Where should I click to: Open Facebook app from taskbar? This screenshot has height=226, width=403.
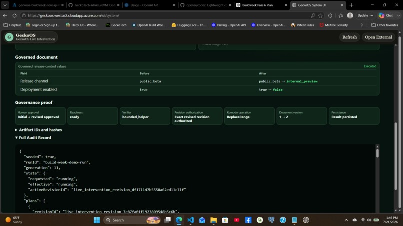click(x=248, y=220)
